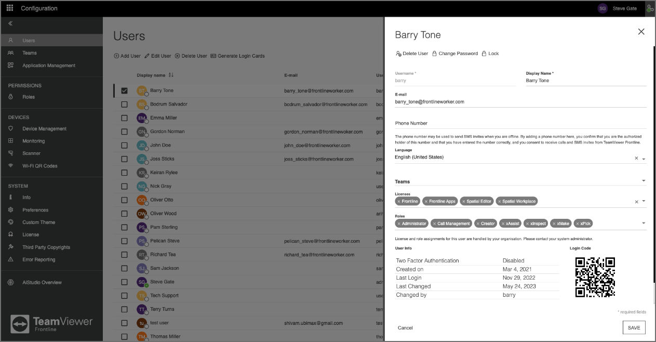Tick the checkbox beside Steve Gate
The image size is (656, 342).
tap(124, 282)
